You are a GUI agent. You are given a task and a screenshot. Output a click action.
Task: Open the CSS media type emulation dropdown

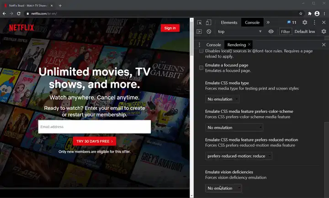pos(223,99)
